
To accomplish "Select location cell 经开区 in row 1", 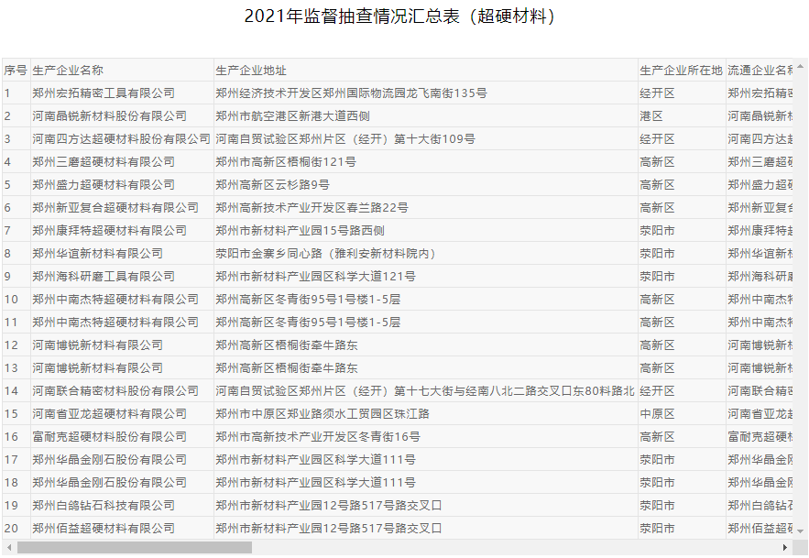I will click(x=682, y=93).
